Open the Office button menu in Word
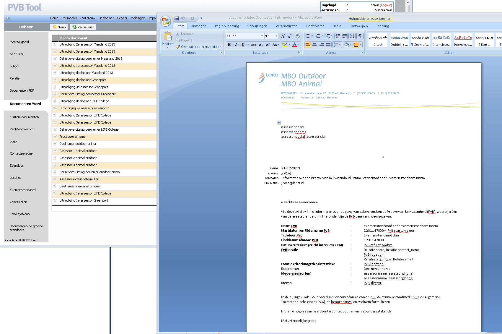This screenshot has width=502, height=334. (x=165, y=21)
